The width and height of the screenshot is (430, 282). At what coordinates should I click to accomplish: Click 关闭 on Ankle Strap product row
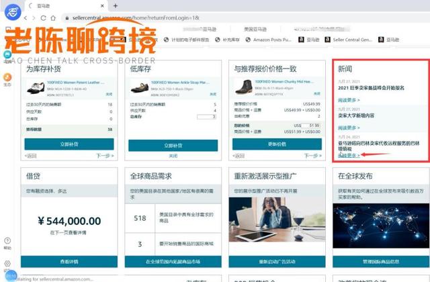pos(213,94)
